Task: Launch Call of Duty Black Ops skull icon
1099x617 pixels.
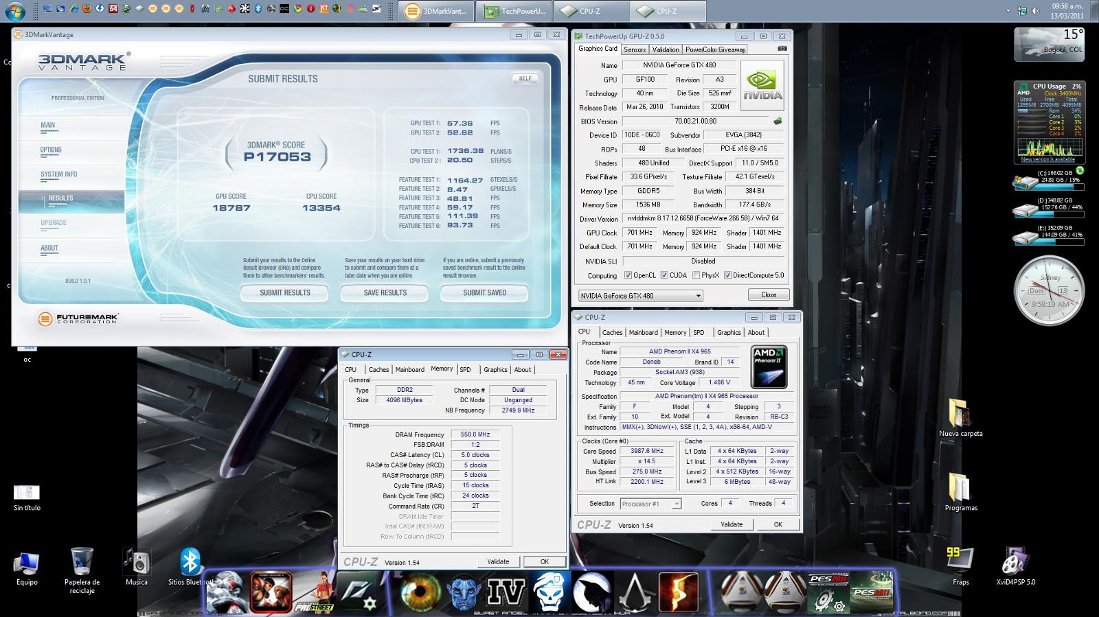Action: click(549, 592)
